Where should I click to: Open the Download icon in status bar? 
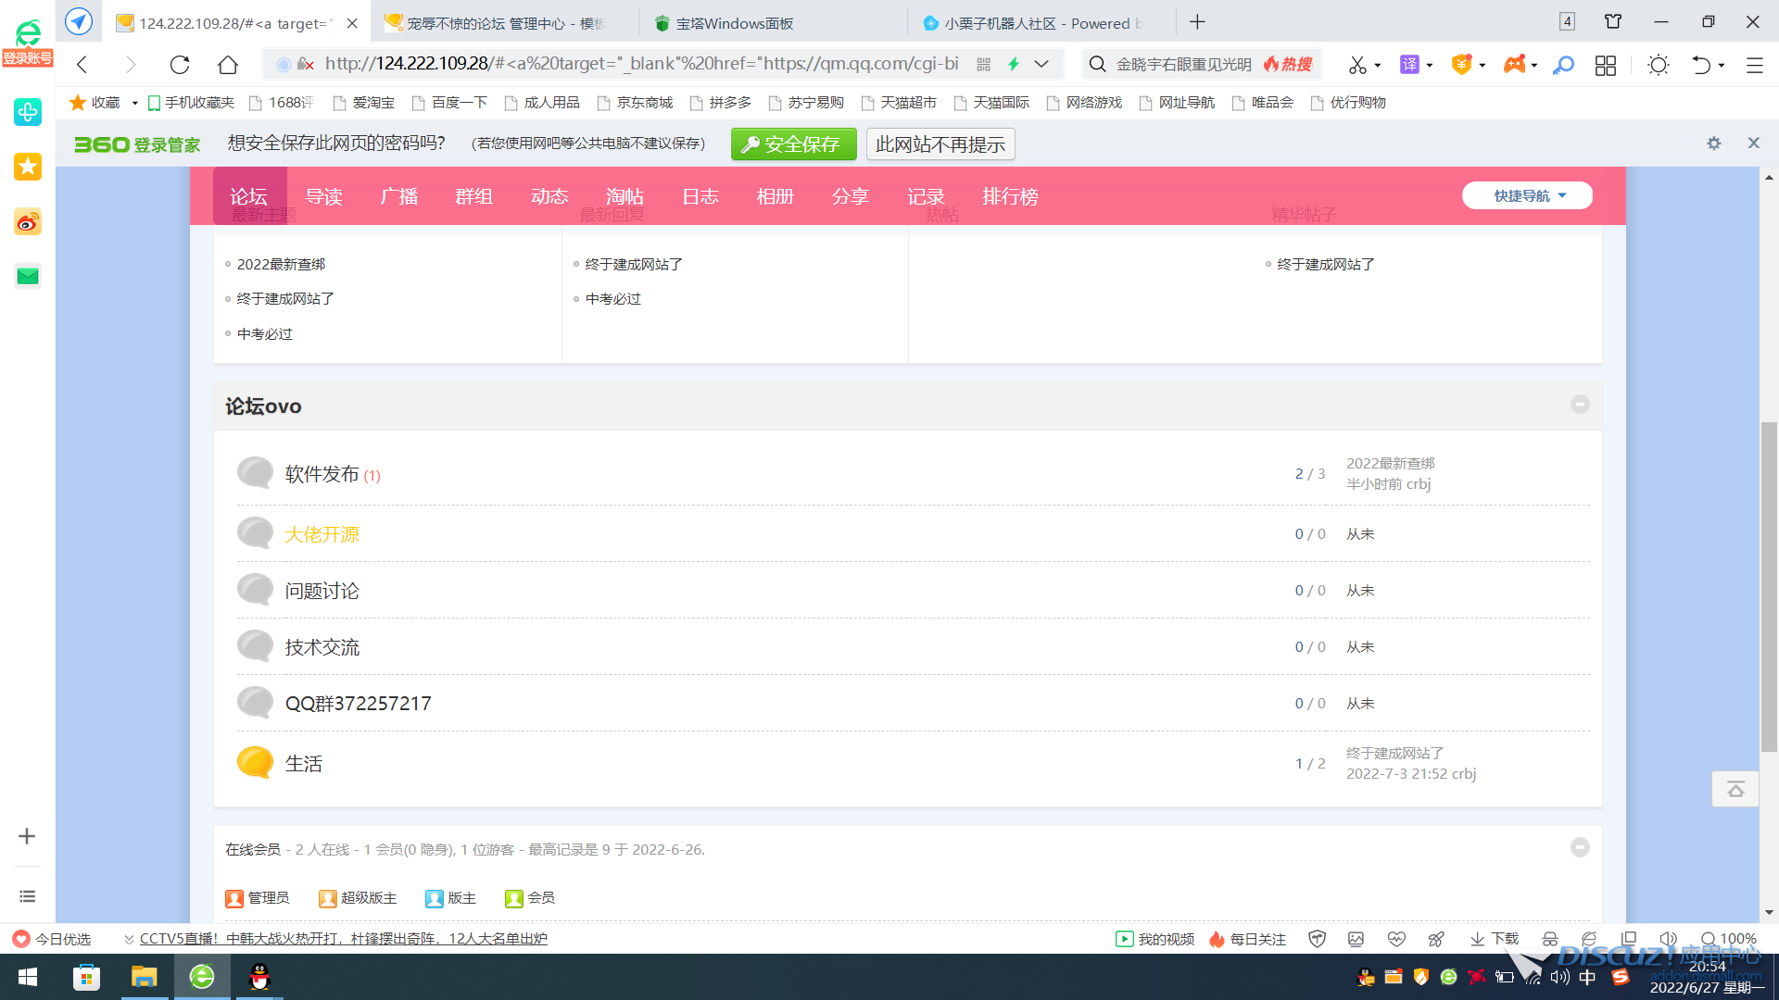point(1495,939)
